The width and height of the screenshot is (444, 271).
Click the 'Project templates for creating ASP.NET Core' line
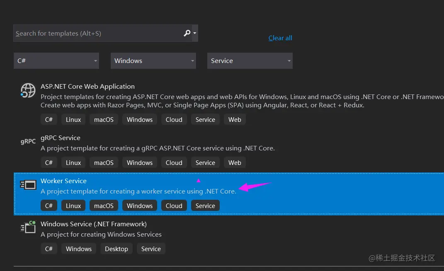pos(242,97)
